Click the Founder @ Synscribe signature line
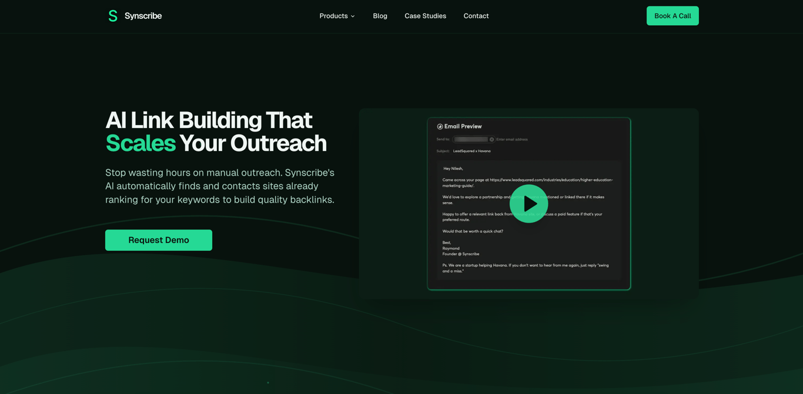803x394 pixels. (461, 254)
